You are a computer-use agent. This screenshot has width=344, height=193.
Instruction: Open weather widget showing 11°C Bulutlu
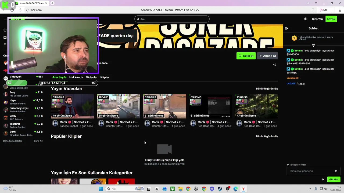coord(9,189)
